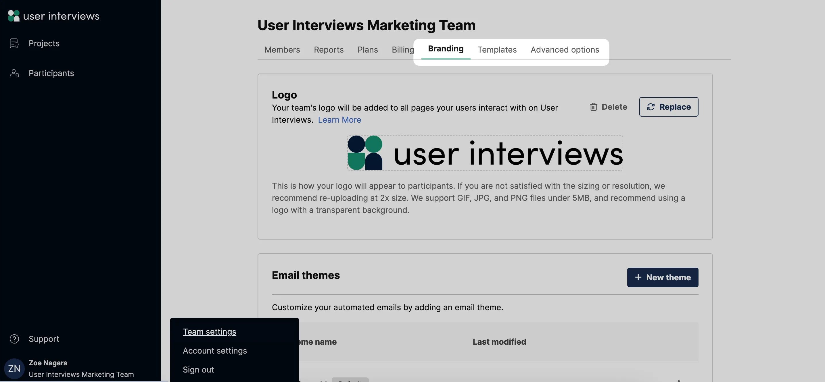Switch to the Members tab
The height and width of the screenshot is (382, 825).
tap(282, 50)
